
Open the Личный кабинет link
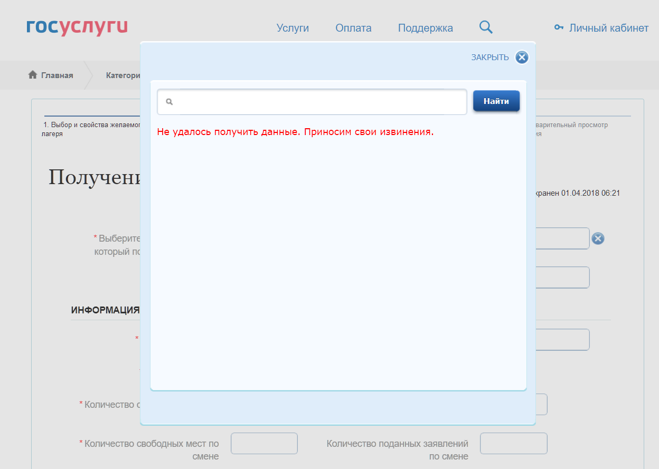(x=608, y=28)
